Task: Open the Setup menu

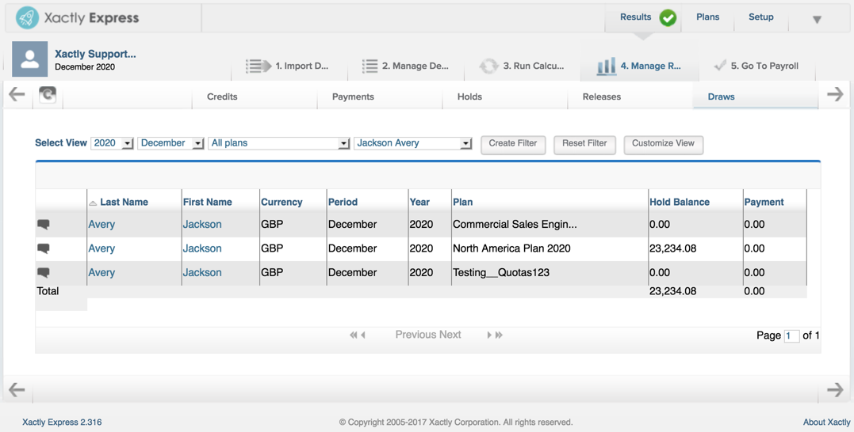Action: click(x=761, y=17)
